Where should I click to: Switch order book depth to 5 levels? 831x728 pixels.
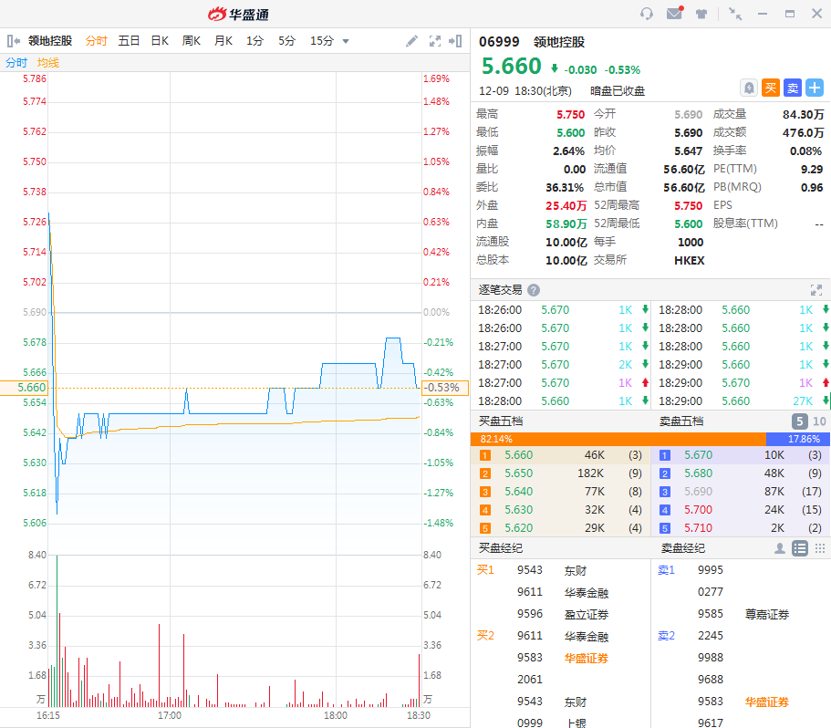[x=800, y=421]
